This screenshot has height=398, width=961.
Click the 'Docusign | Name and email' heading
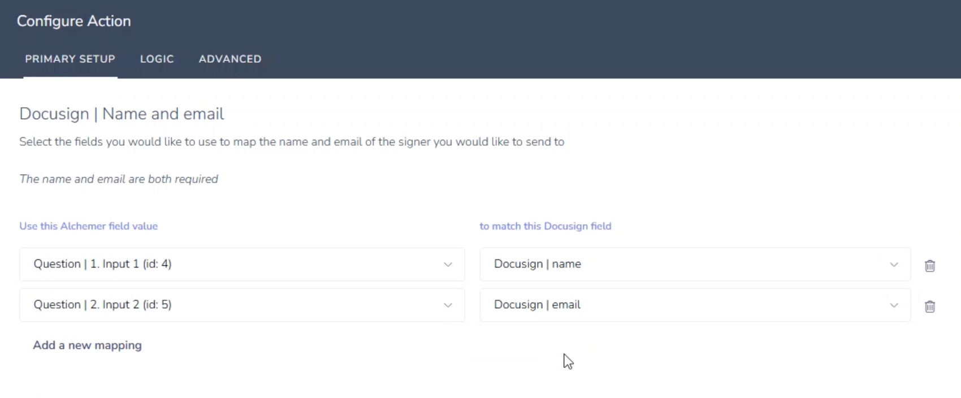coord(122,114)
